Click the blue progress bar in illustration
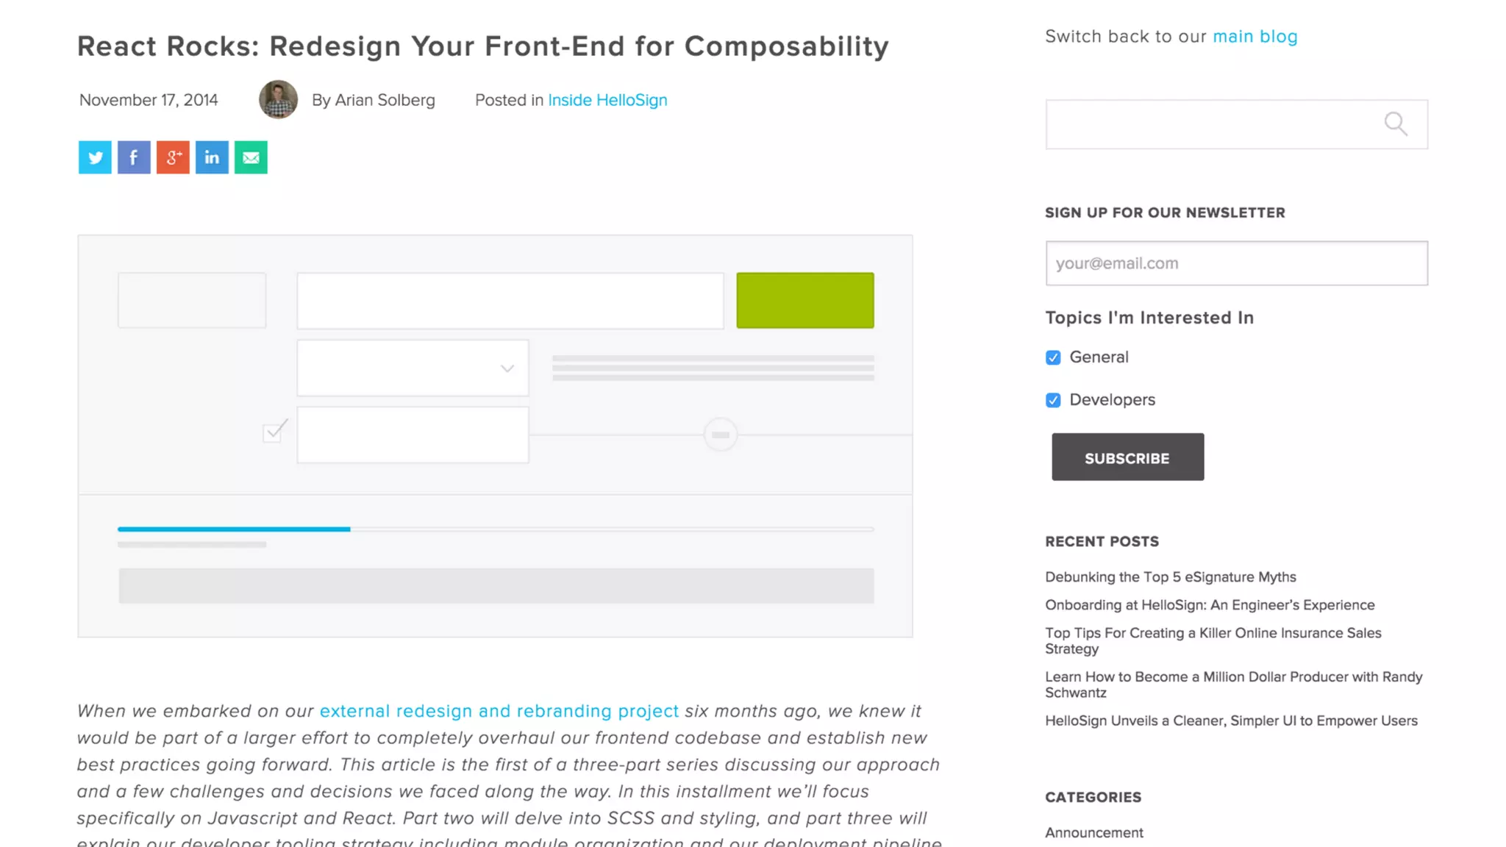Viewport: 1506px width, 847px height. pos(234,529)
